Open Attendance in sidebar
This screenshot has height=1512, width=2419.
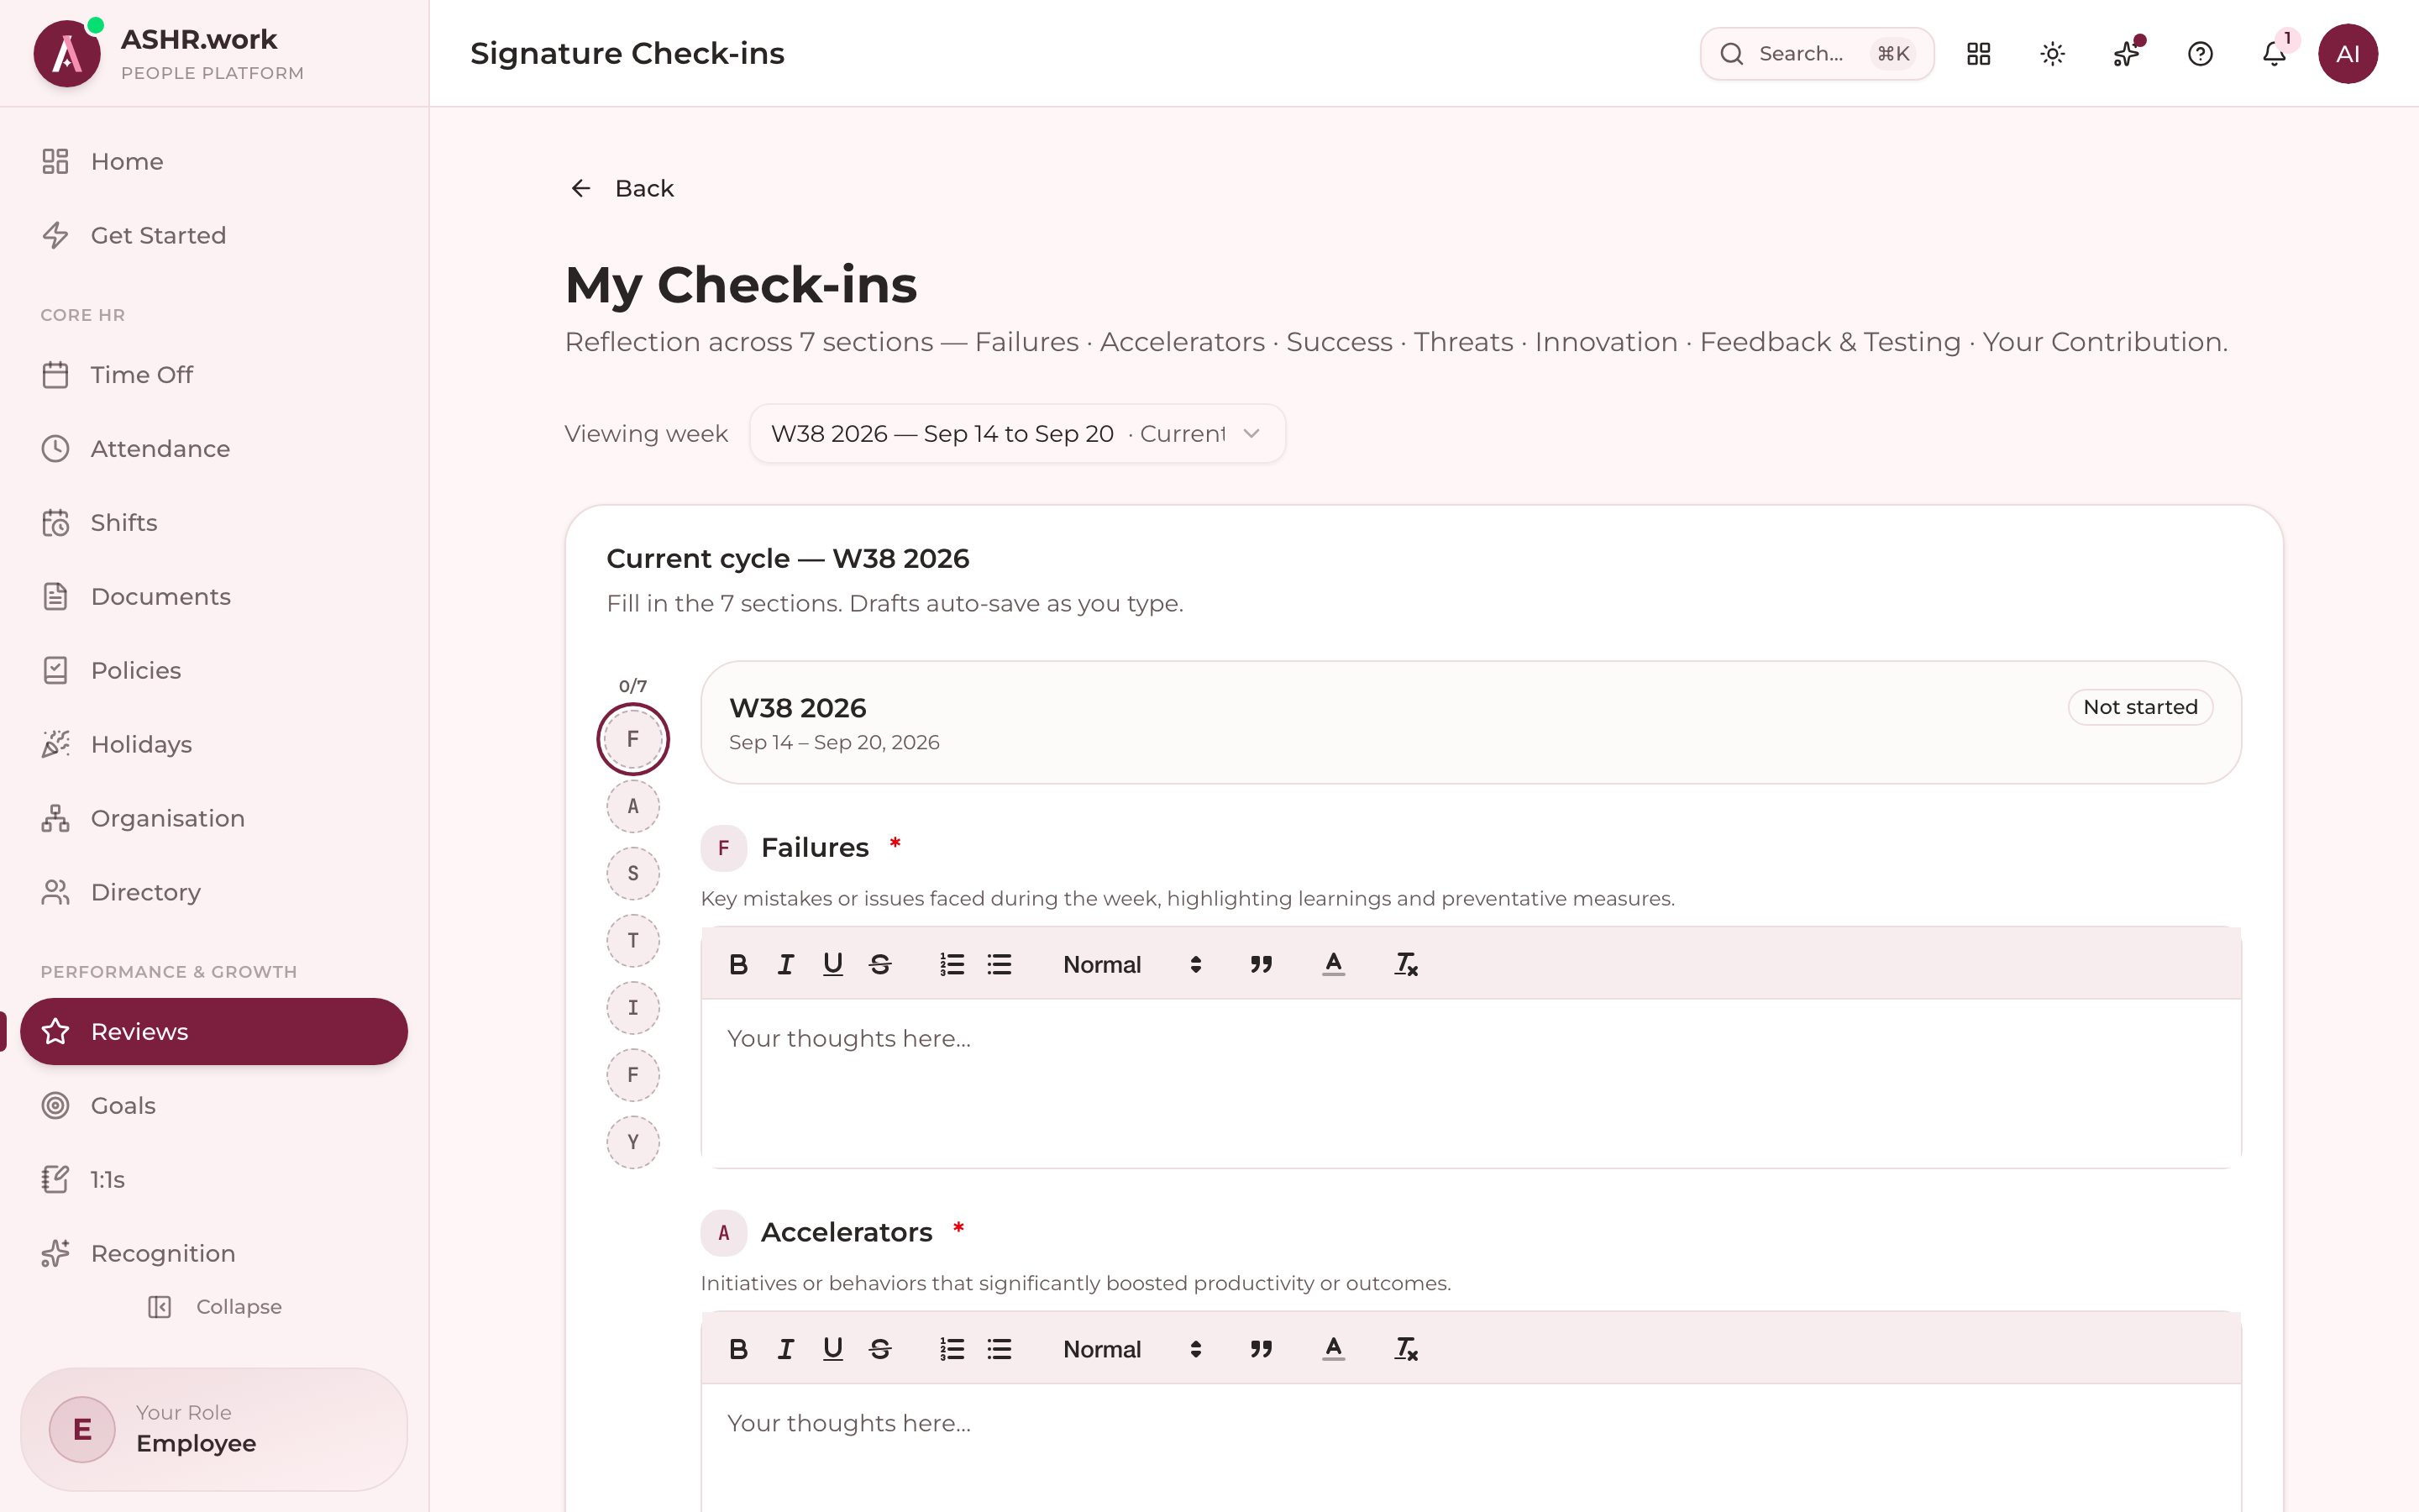click(214, 449)
